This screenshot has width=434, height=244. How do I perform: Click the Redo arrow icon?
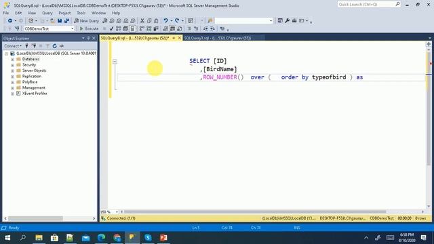tap(177, 21)
